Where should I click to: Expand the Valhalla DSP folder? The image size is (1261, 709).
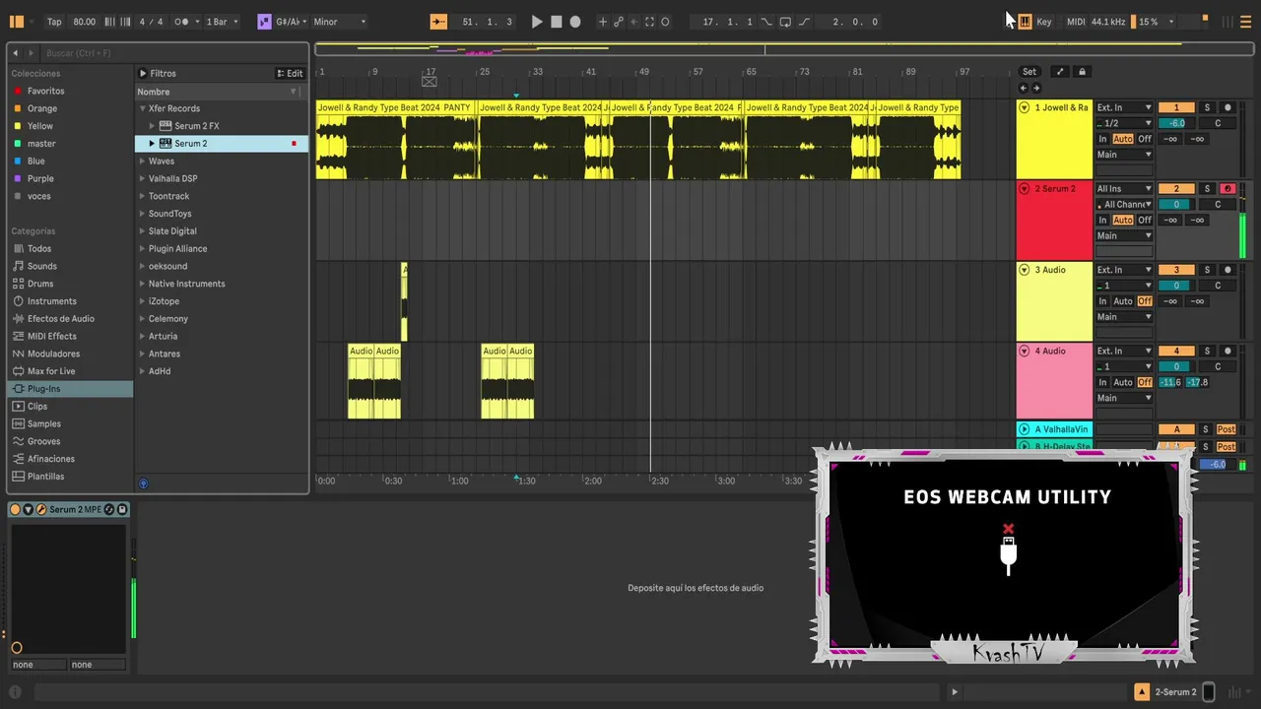point(142,178)
